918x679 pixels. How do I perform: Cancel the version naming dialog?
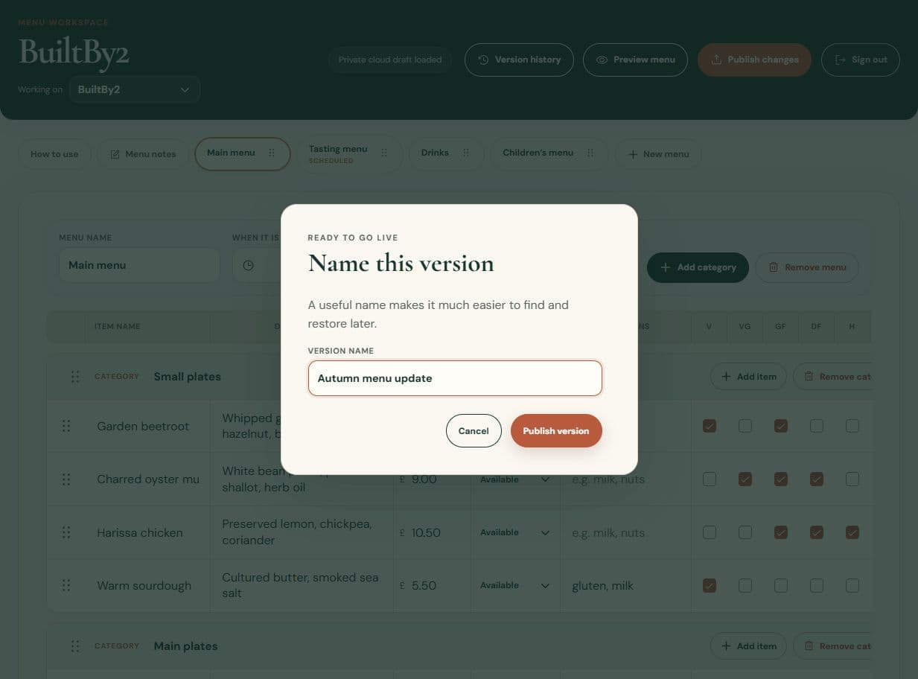click(x=474, y=430)
